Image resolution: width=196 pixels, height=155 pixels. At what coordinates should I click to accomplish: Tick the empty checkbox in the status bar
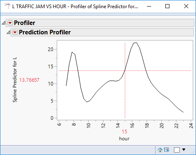tap(177, 150)
